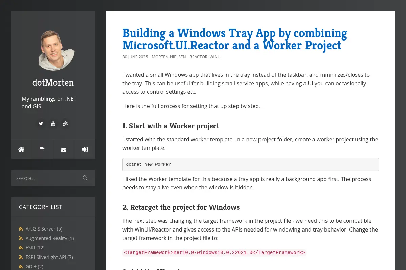Open the Twitter profile icon
The height and width of the screenshot is (270, 406).
[x=41, y=124]
